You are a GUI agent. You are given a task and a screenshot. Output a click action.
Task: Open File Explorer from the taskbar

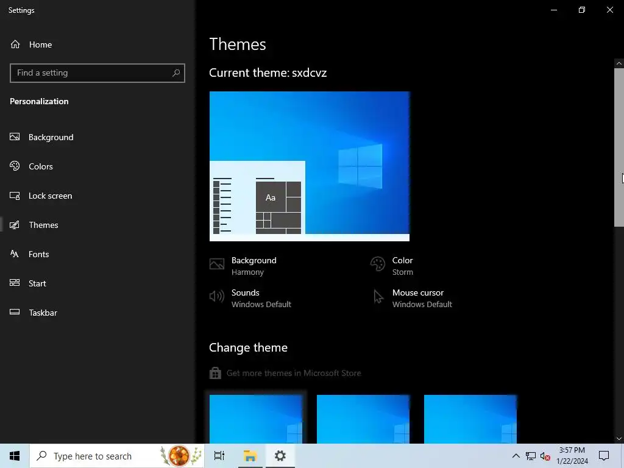click(x=250, y=456)
